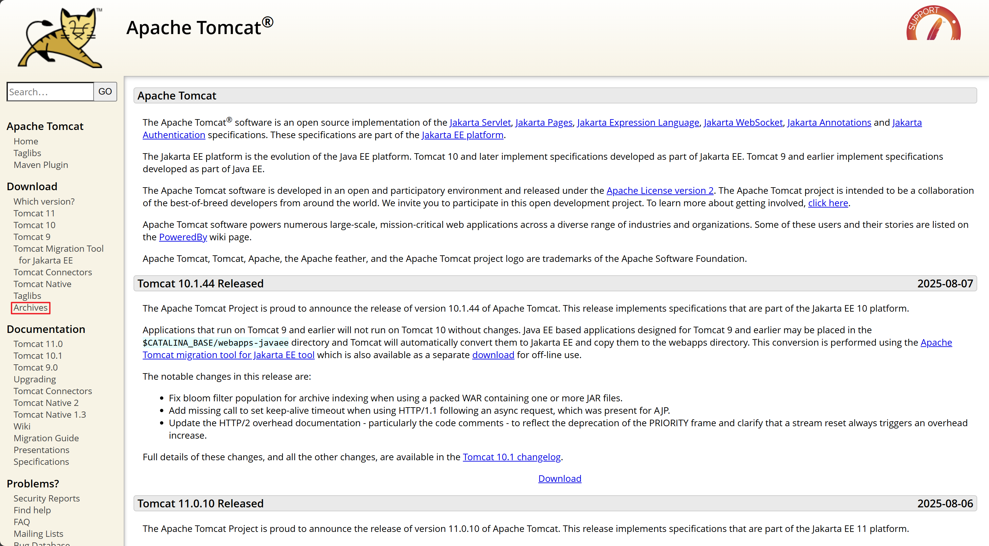Open Tomcat Native under Download
Viewport: 989px width, 546px height.
point(42,284)
